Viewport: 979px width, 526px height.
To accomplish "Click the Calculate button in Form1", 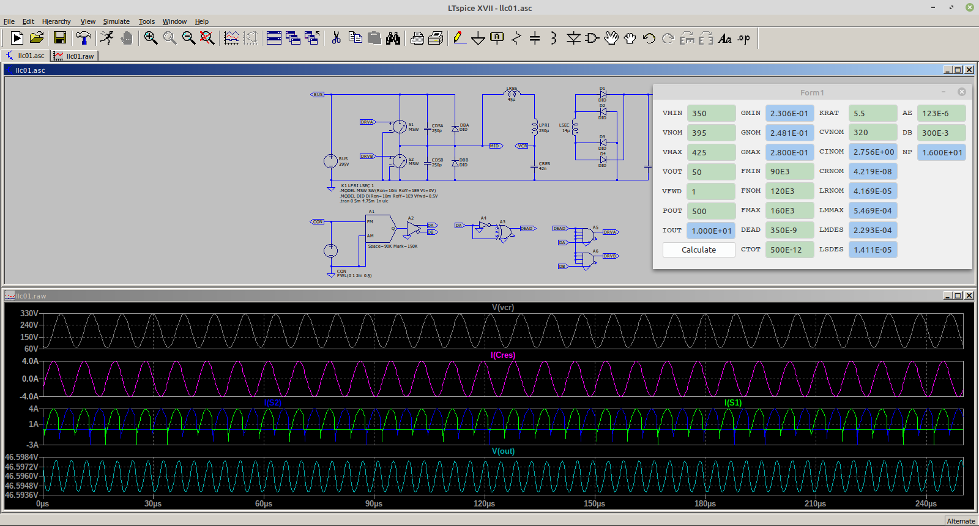I will click(699, 250).
